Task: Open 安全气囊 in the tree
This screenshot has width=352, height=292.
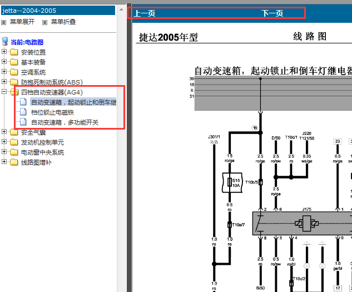Action: click(33, 132)
